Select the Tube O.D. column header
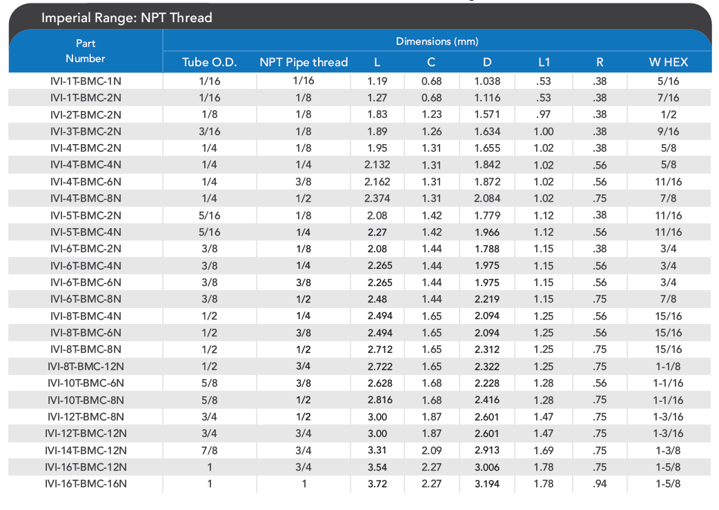Viewport: 719px width, 510px height. tap(209, 63)
